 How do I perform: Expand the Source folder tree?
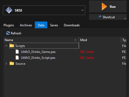point(6,63)
